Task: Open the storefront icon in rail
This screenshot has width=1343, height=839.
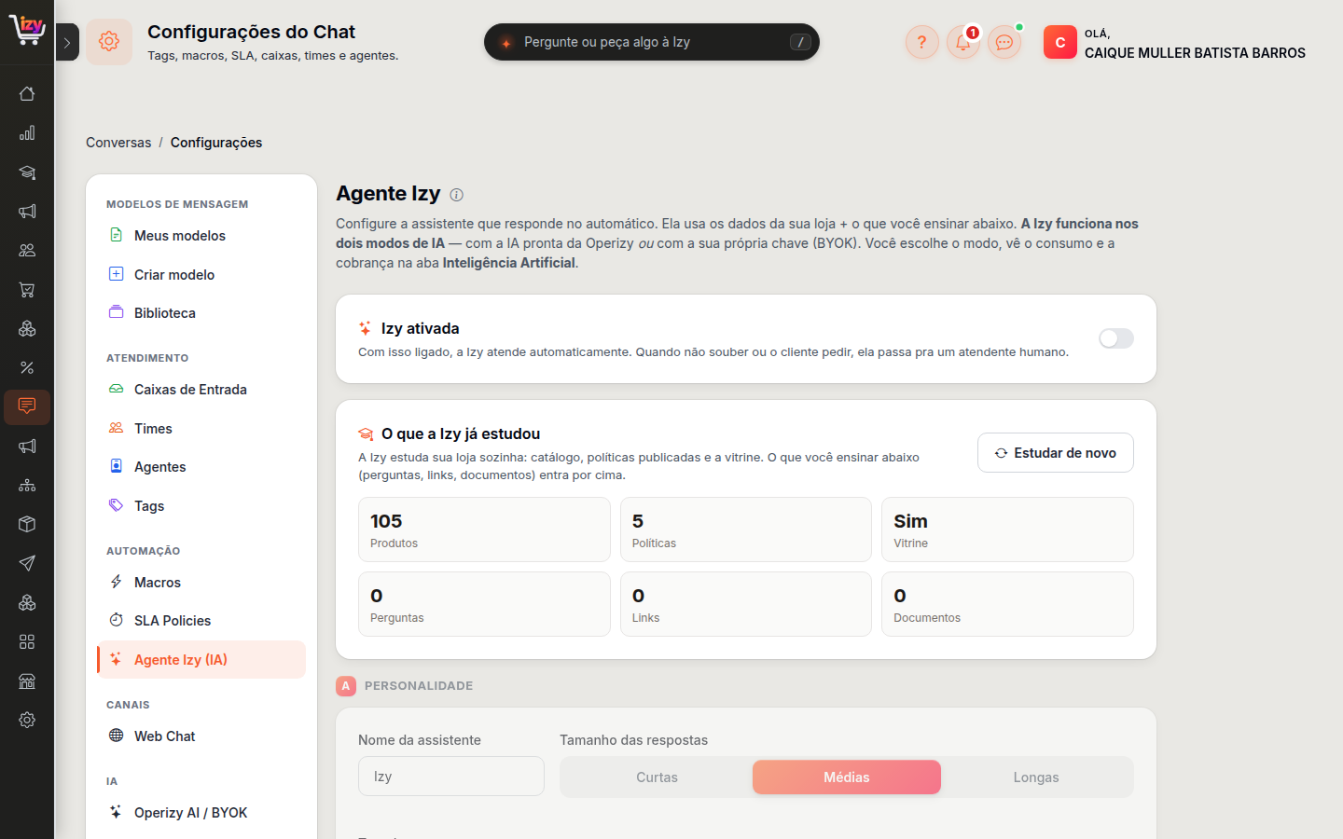Action: [27, 681]
